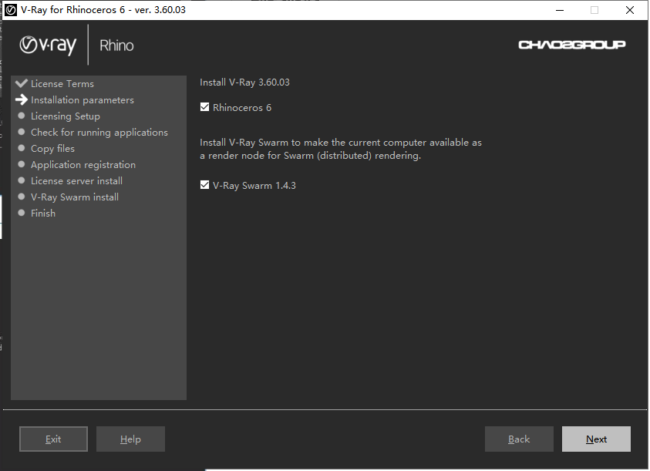Select Check for running applications step
This screenshot has height=471, width=650.
[99, 133]
